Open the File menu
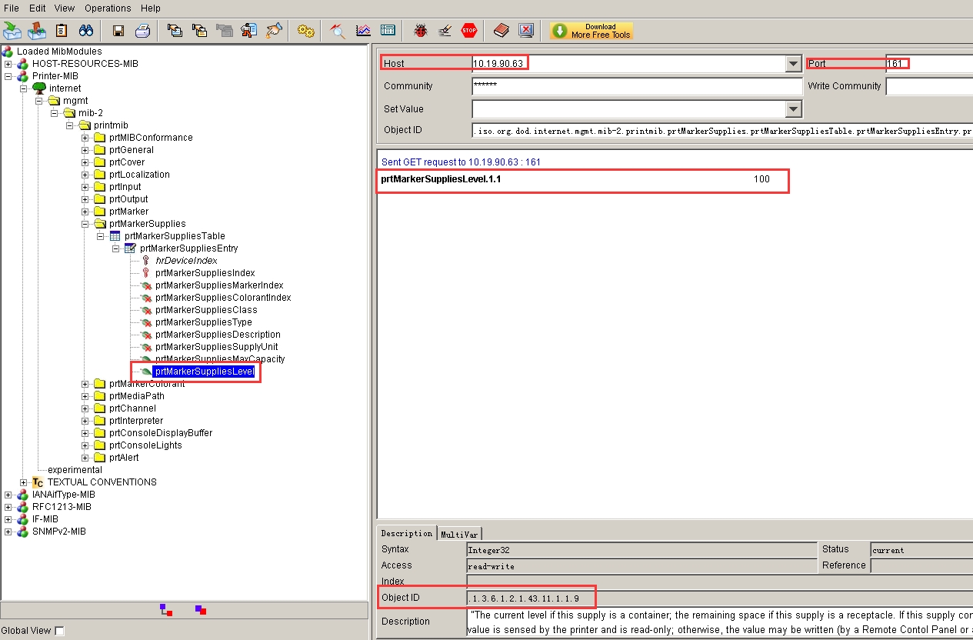Image resolution: width=973 pixels, height=640 pixels. (x=12, y=8)
